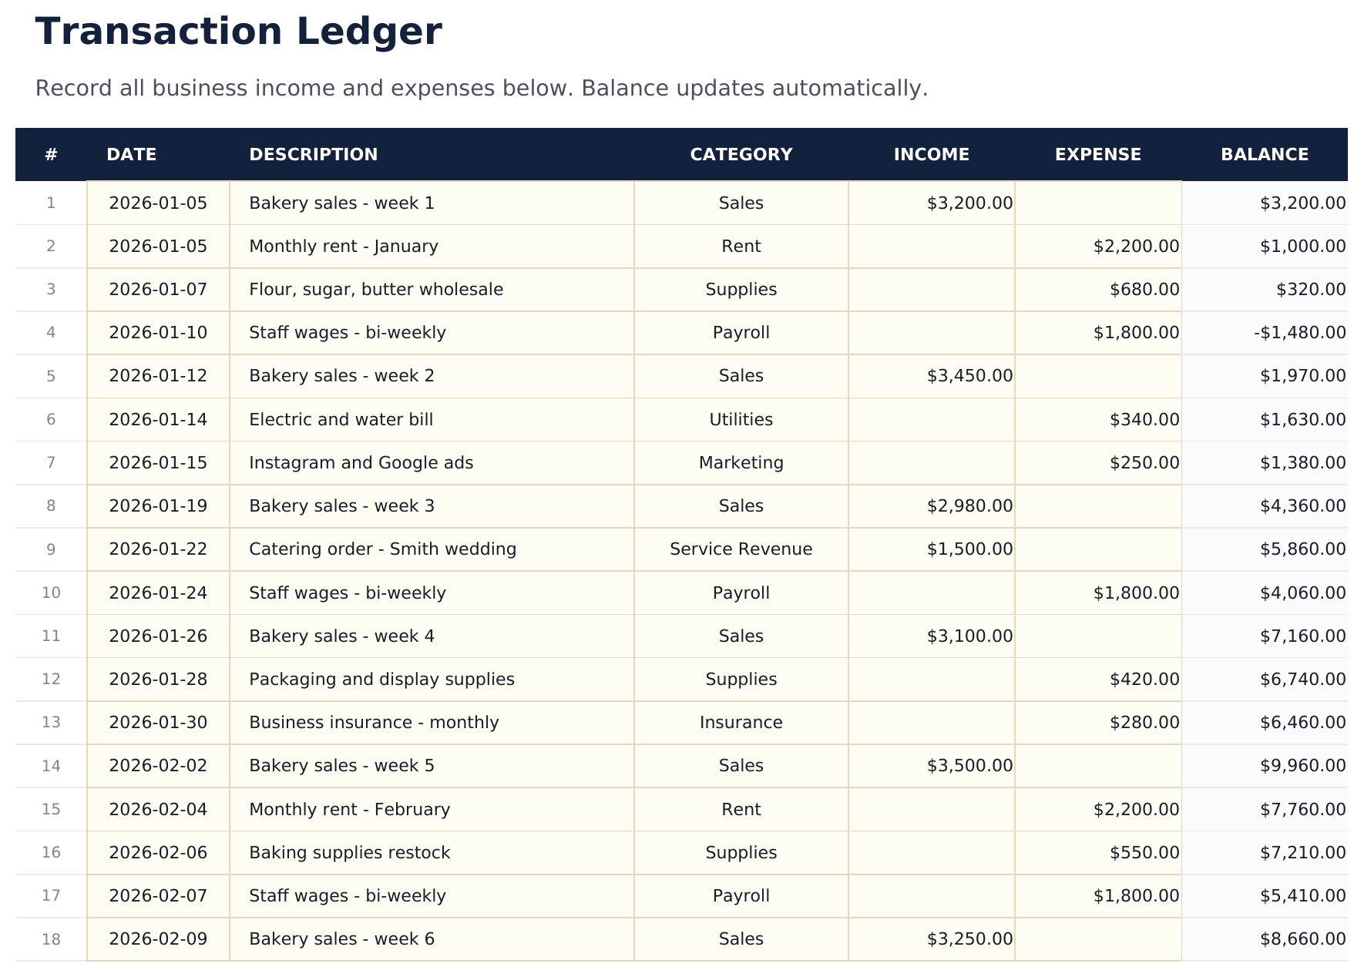Image resolution: width=1364 pixels, height=977 pixels.
Task: Select the Rent category in row 2
Action: (x=741, y=247)
